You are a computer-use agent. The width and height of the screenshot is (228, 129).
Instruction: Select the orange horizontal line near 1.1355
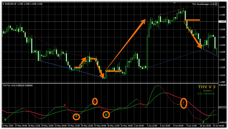(192, 20)
